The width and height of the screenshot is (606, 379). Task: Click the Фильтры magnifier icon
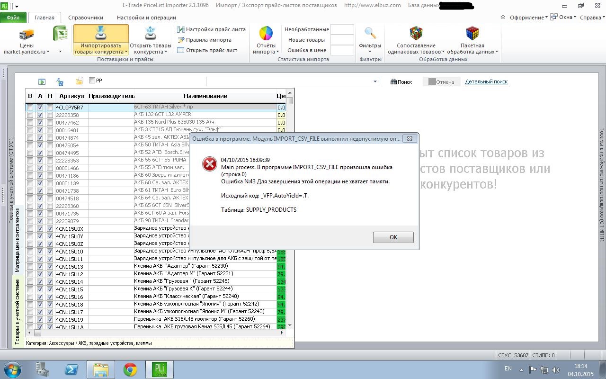tap(370, 33)
